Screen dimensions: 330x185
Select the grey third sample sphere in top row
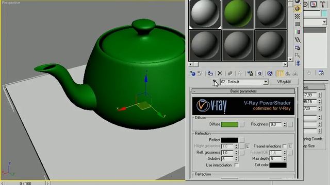pos(271,14)
